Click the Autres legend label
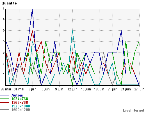Screen dimensions: 146x113 [x=17, y=95]
